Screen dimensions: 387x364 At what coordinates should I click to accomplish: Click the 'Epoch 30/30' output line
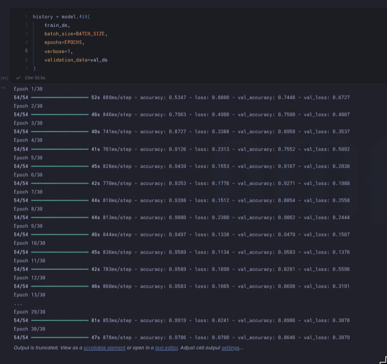pos(30,329)
